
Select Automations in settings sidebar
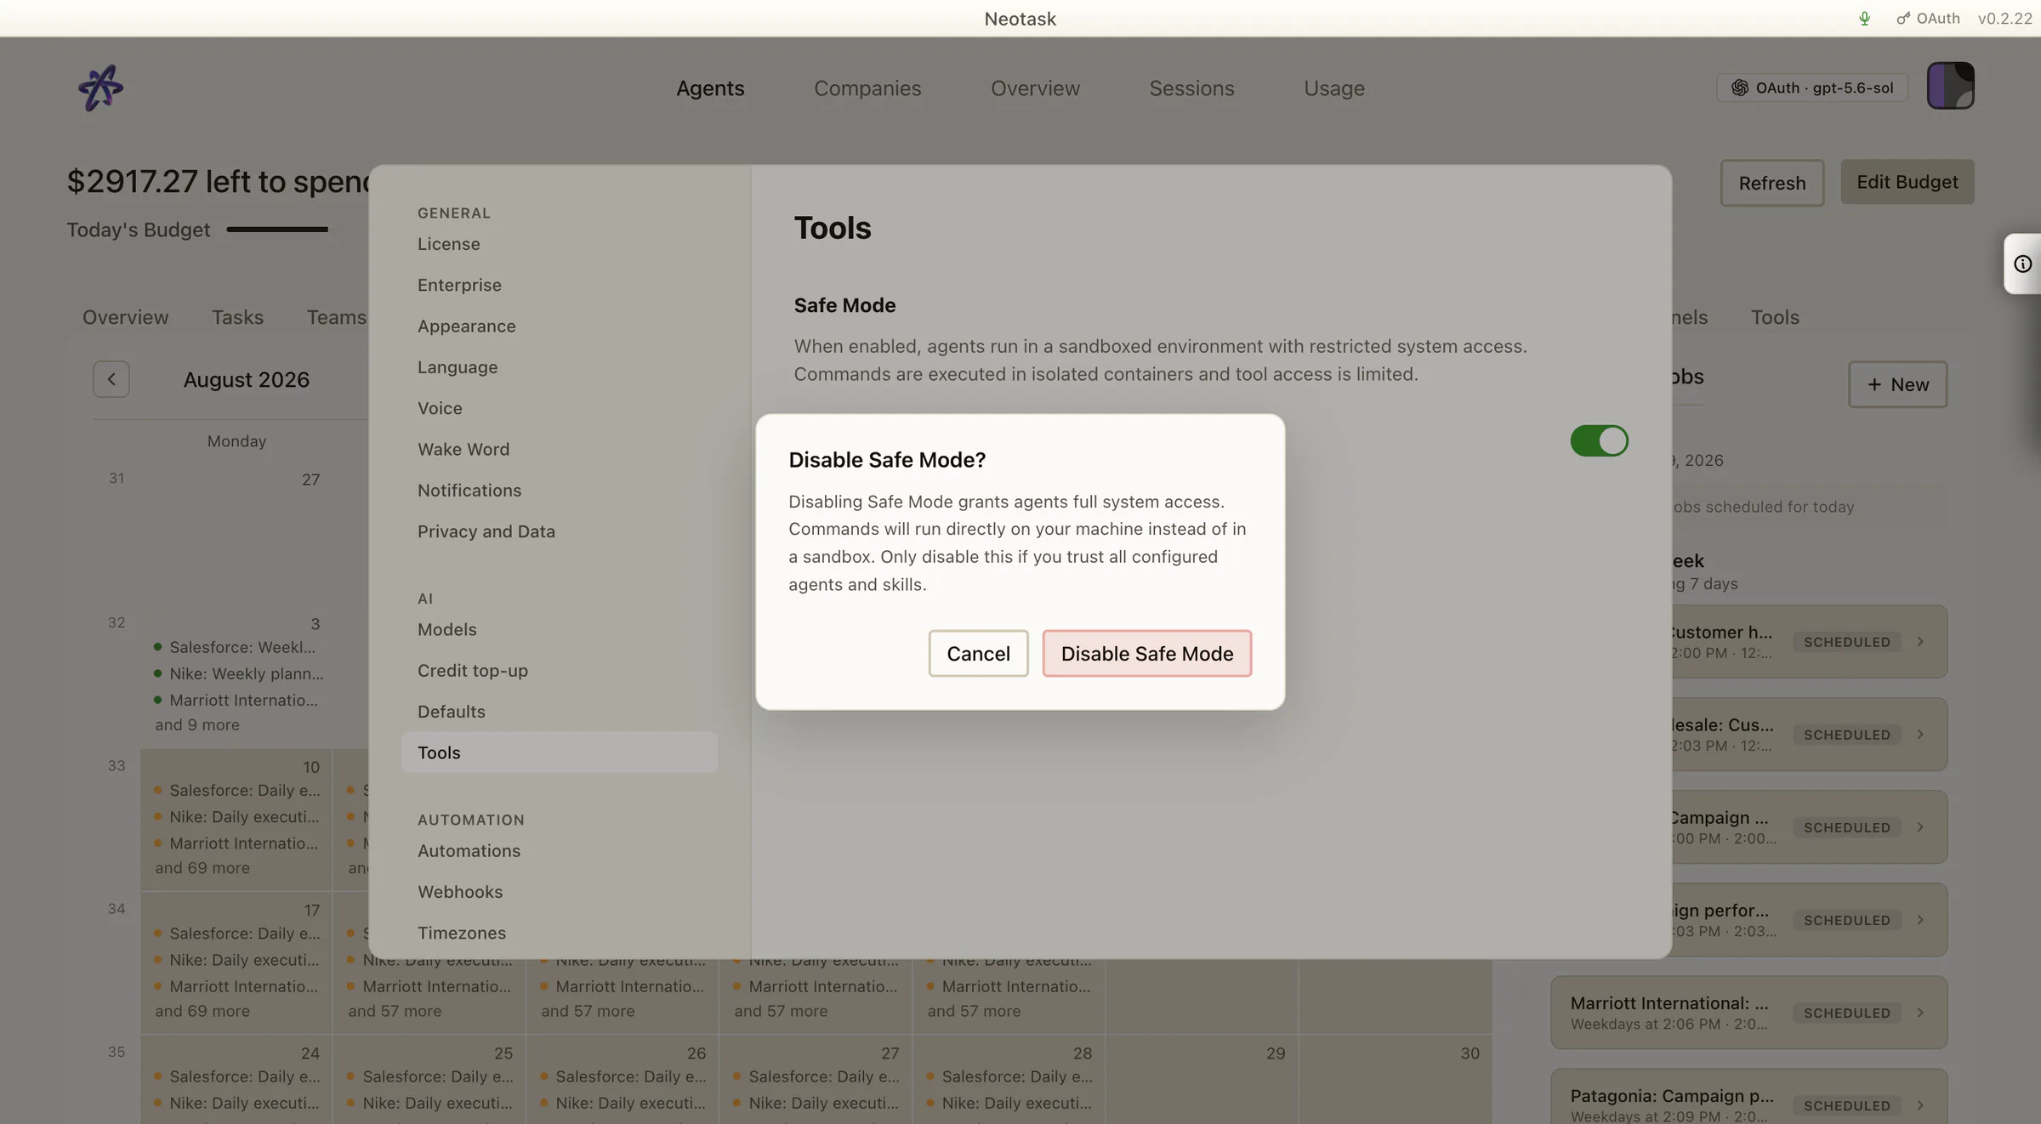click(x=559, y=851)
